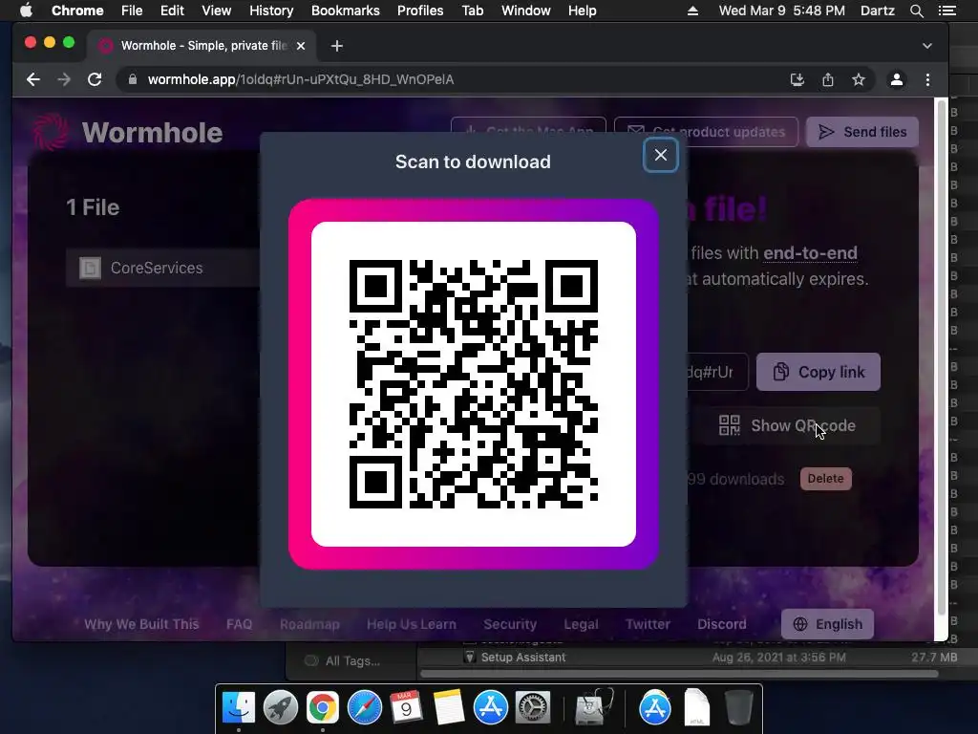Screen dimensions: 978x734
Task: Click the eject icon in menu bar
Action: point(692,11)
